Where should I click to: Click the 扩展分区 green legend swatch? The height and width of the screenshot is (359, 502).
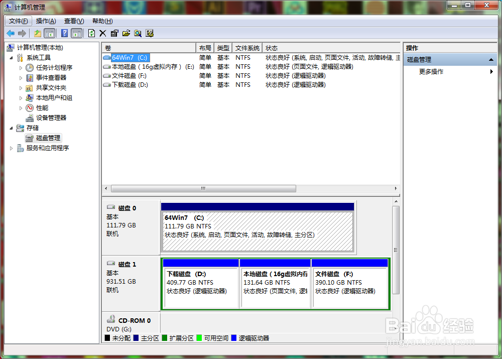[x=165, y=338]
